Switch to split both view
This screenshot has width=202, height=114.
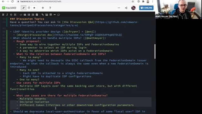coord(29,8)
